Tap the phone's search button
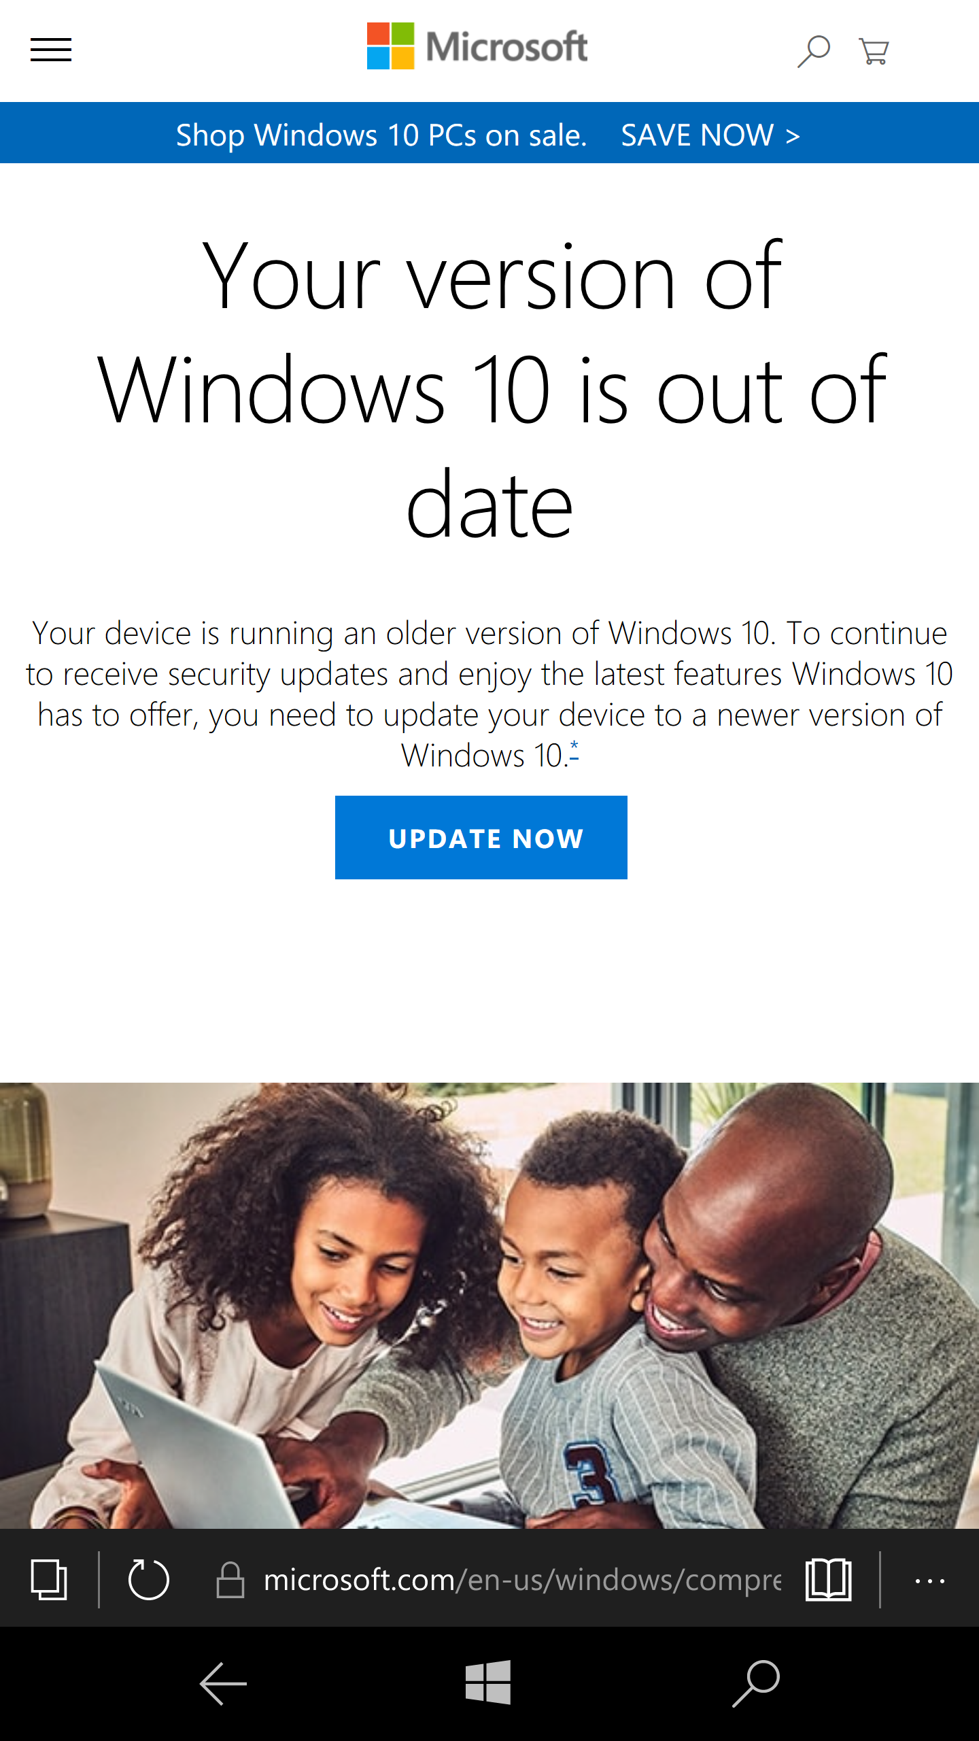This screenshot has width=979, height=1741. 756,1683
